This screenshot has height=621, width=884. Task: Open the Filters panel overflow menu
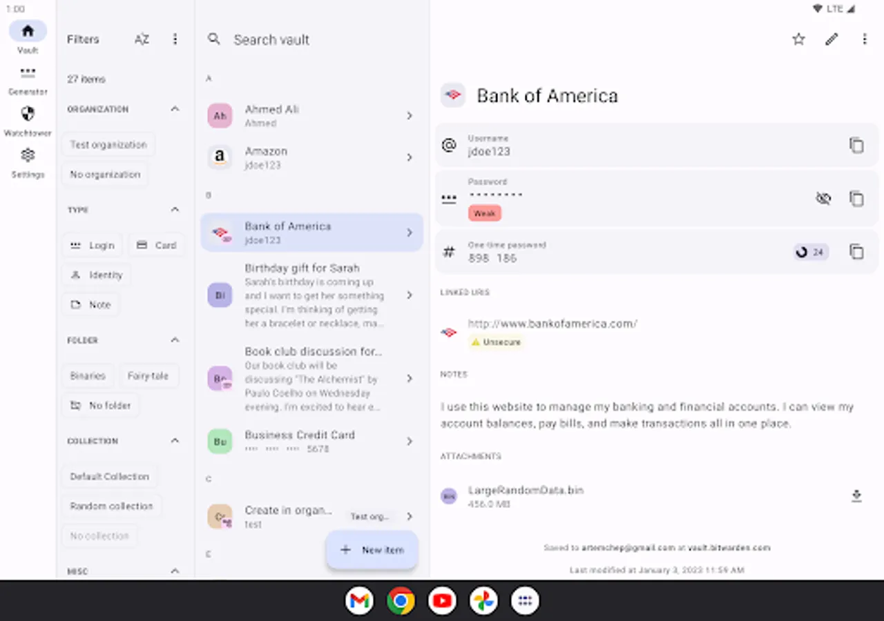[175, 39]
